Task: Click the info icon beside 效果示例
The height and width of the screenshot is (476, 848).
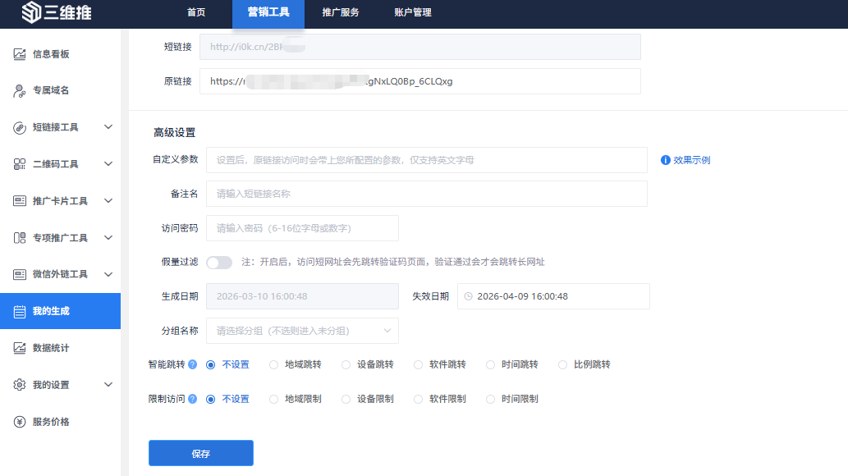Action: click(x=666, y=160)
